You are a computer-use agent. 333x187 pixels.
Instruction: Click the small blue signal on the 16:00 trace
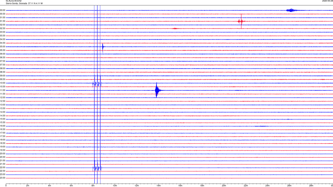coord(262,126)
